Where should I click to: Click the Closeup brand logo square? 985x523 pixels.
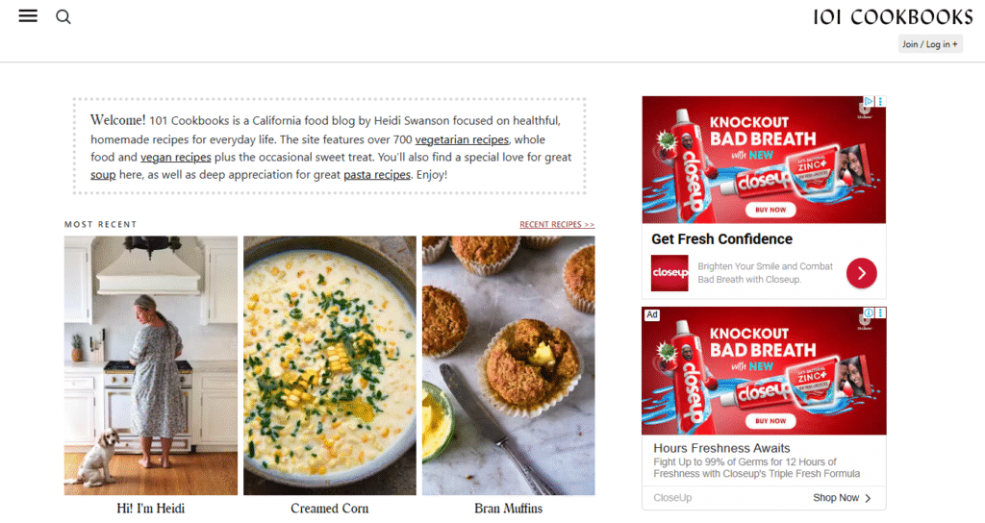tap(669, 272)
